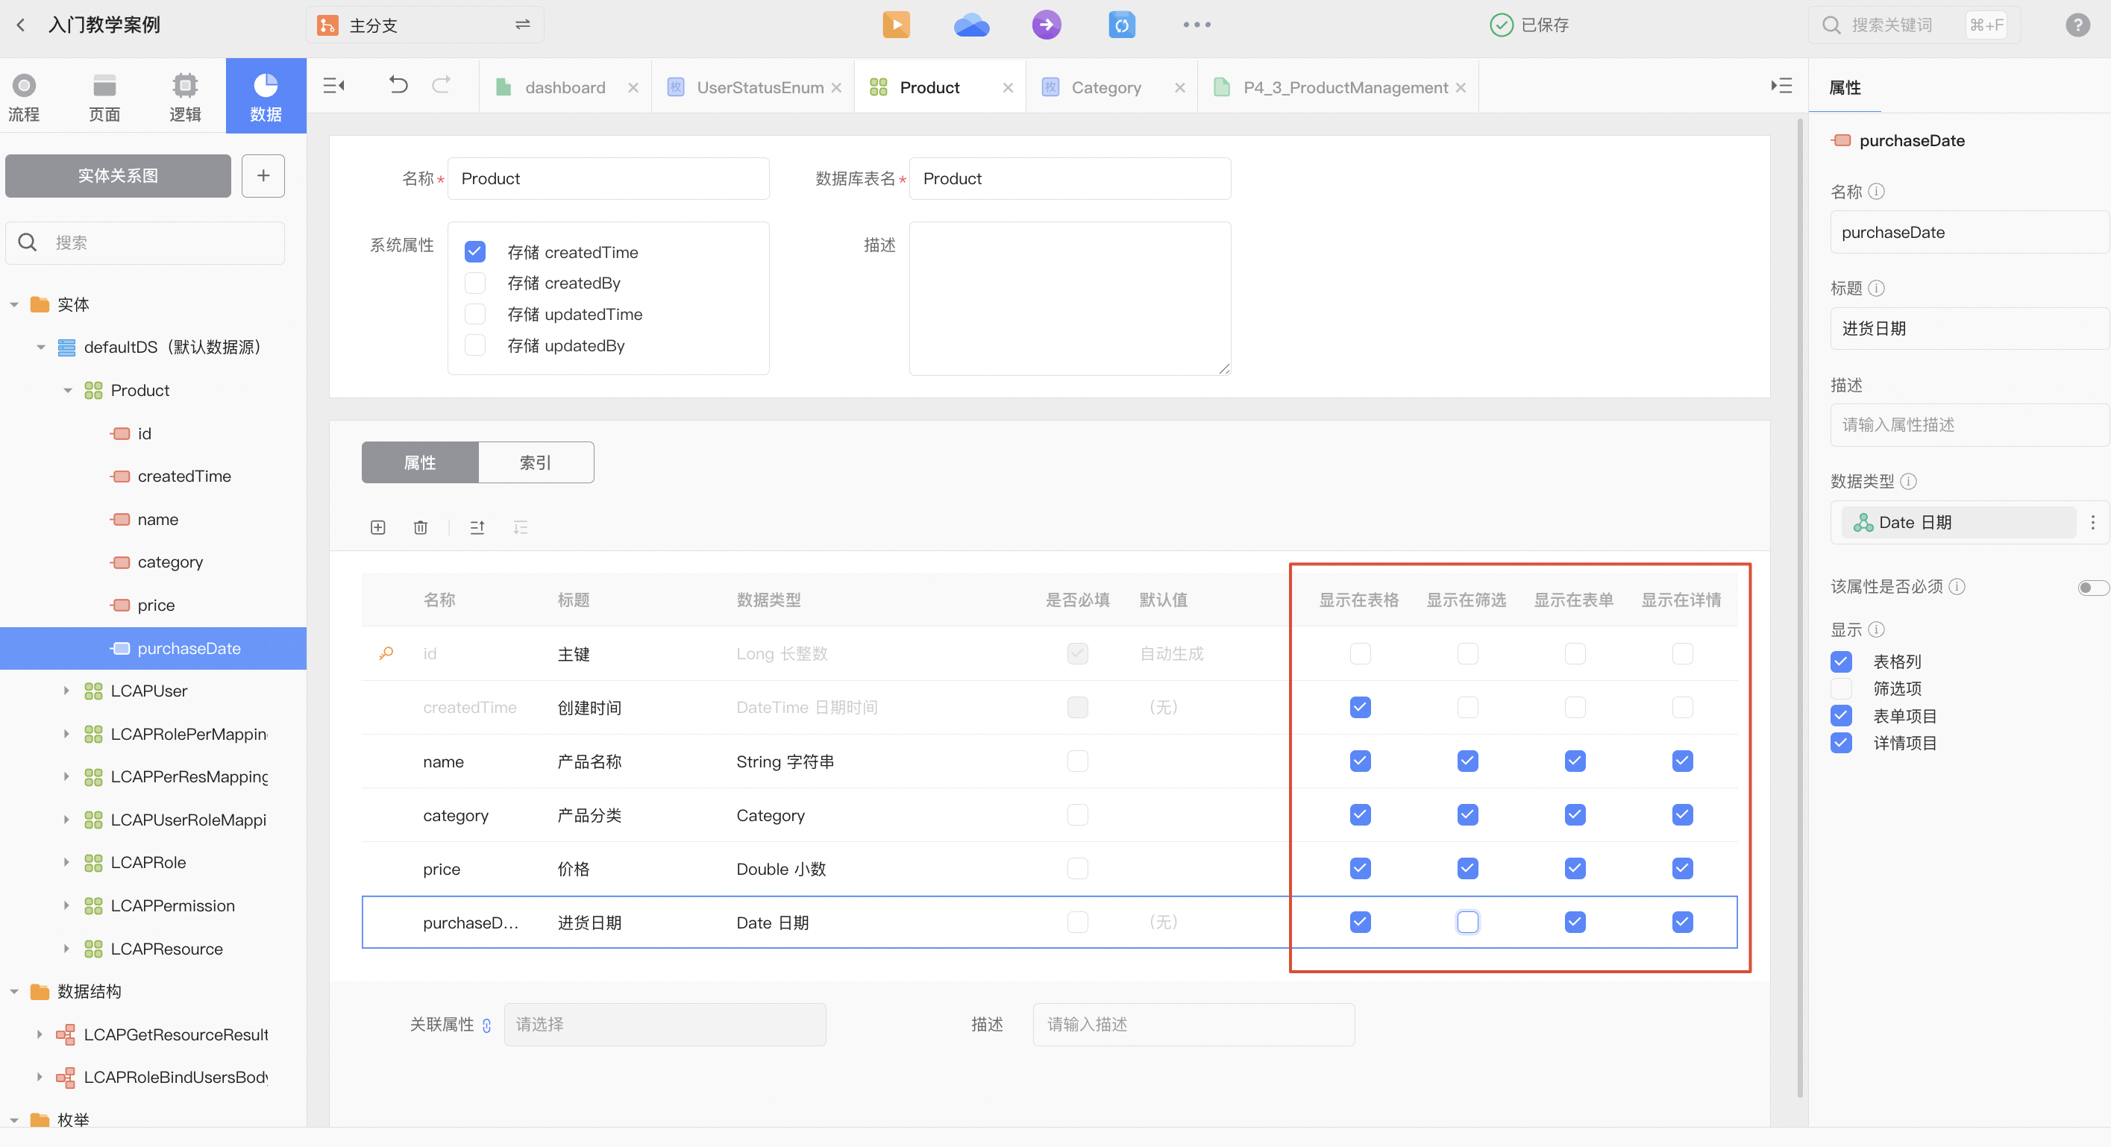The image size is (2111, 1147).
Task: Open the 索引 tab
Action: (536, 462)
